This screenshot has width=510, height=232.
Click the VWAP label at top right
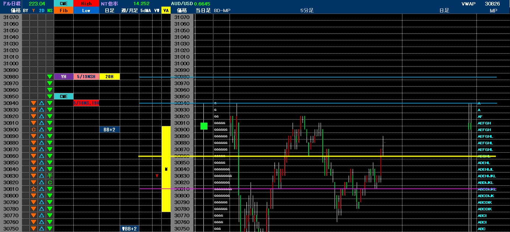pos(468,3)
